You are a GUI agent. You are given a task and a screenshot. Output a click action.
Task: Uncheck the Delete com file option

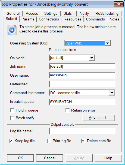(x=83, y=141)
